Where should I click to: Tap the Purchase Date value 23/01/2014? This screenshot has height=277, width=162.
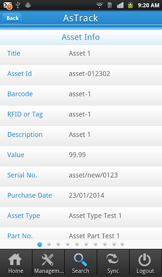(86, 195)
